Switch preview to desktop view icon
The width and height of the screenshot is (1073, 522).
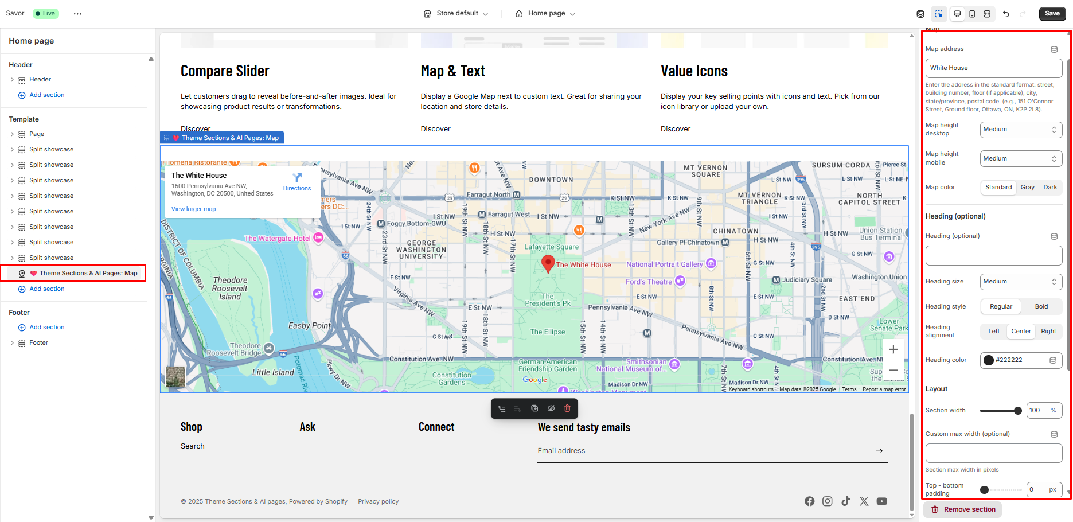tap(957, 14)
